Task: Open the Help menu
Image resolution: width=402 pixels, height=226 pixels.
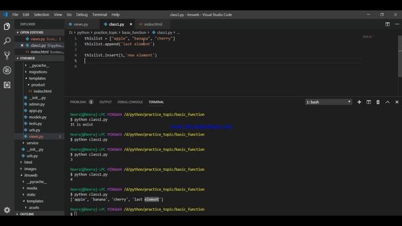Action: [x=116, y=14]
